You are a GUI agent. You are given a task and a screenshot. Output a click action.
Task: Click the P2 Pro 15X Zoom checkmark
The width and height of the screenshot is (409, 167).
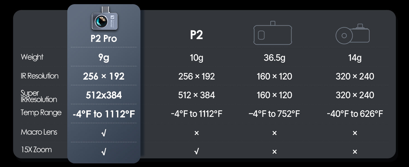click(x=104, y=152)
